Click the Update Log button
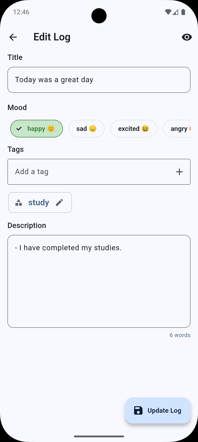 tap(158, 410)
